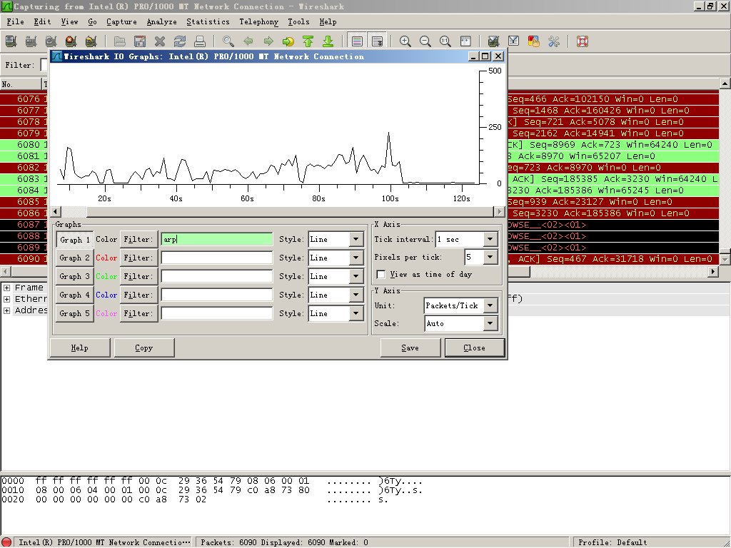Open Graph 5 Style dropdown
Viewport: 731px width, 548px height.
point(356,314)
